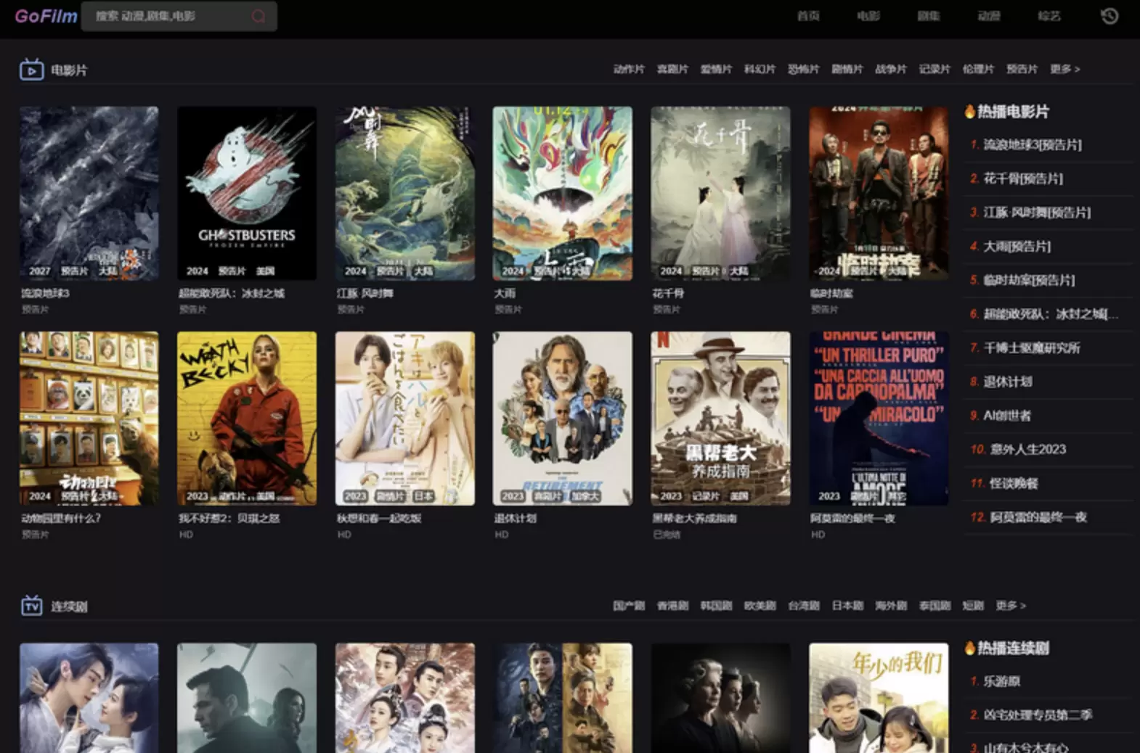Select rank 9 AI创世者
This screenshot has width=1140, height=753.
pyautogui.click(x=1006, y=416)
